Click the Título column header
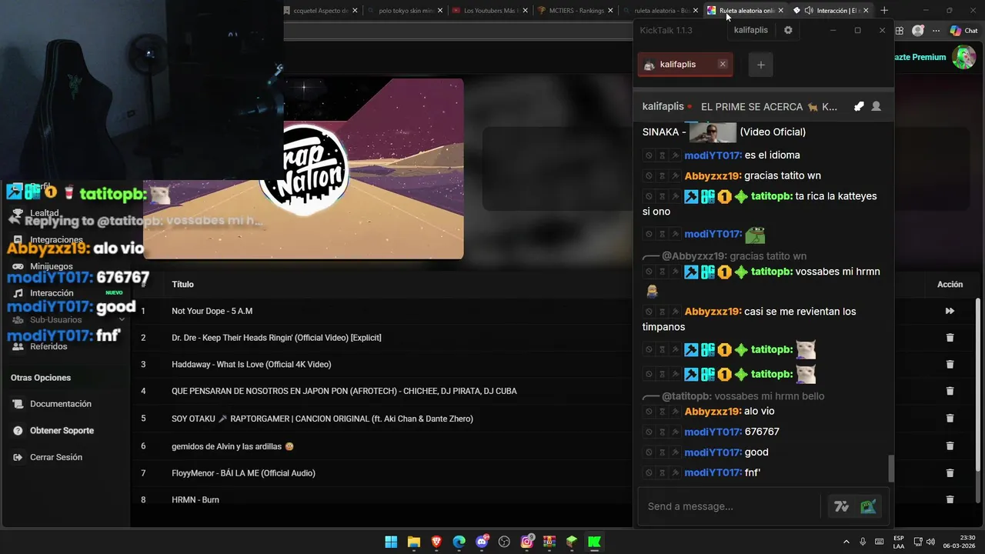985x554 pixels. pyautogui.click(x=182, y=284)
